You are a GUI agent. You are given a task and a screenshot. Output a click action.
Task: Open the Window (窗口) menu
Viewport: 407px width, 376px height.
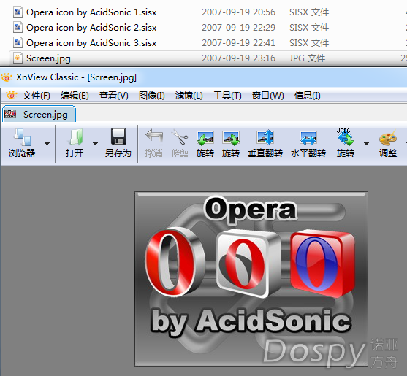268,96
